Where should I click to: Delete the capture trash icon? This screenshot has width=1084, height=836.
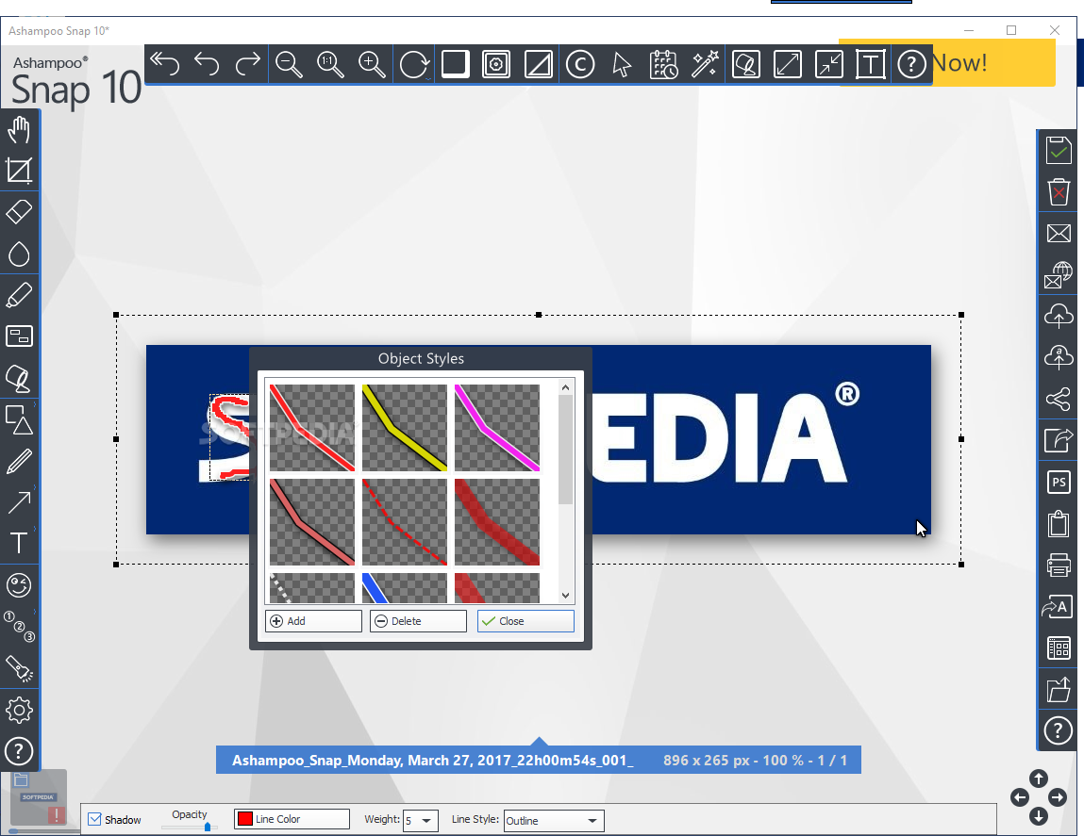point(1059,191)
